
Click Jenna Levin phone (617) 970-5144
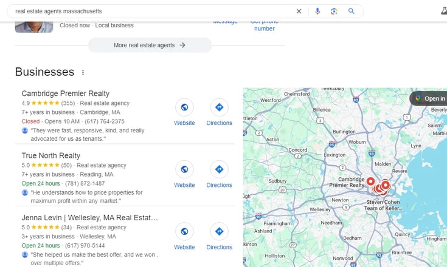click(x=85, y=245)
